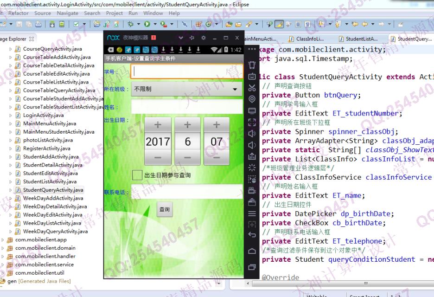Click the 查询 button in the emulator
The width and height of the screenshot is (434, 297).
point(165,209)
